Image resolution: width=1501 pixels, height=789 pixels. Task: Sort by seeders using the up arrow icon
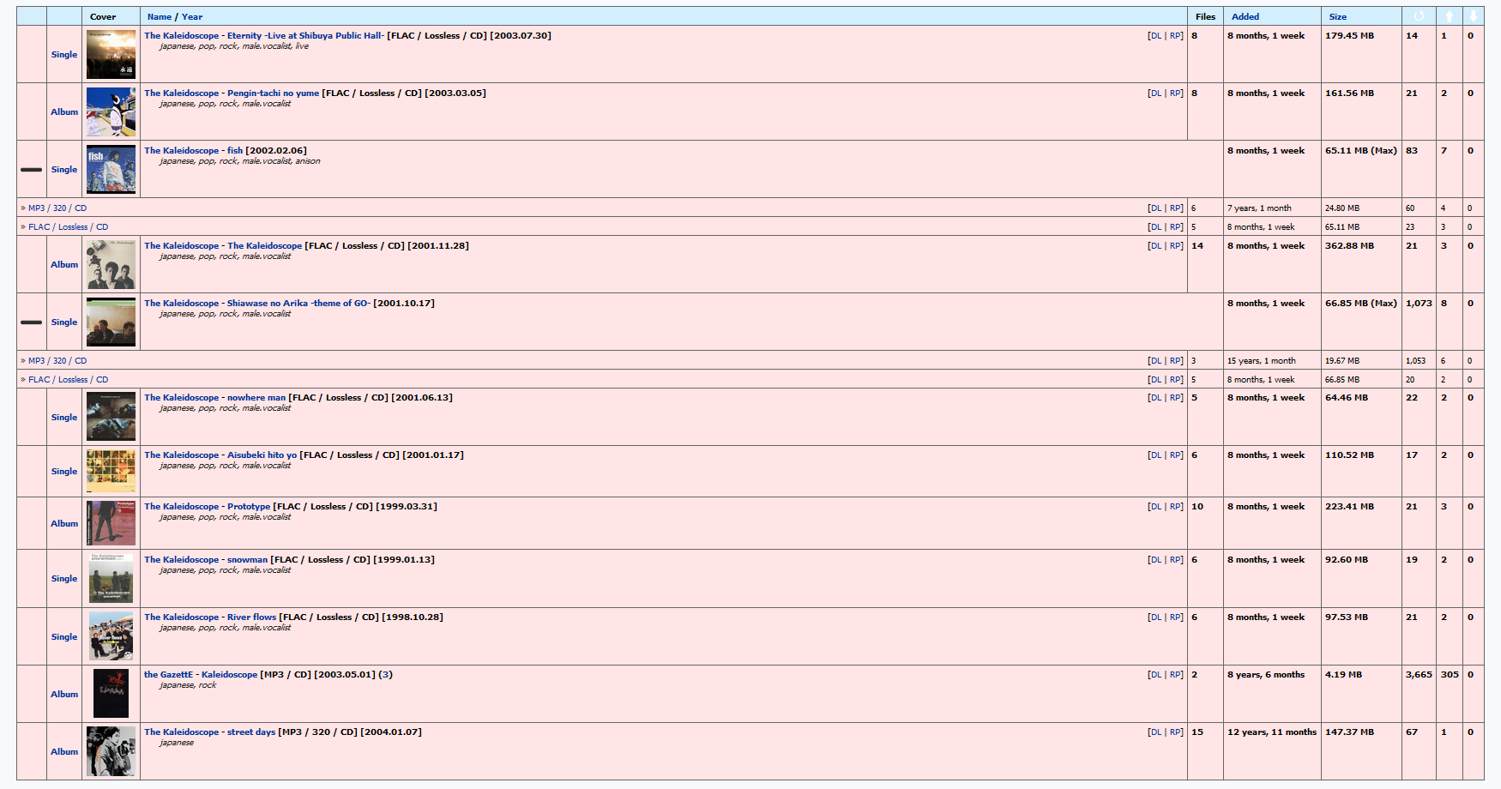coord(1449,16)
